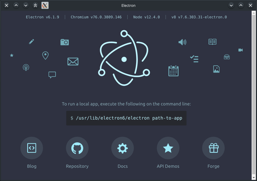This screenshot has width=257, height=181.
Task: Click the map location pin icon
Action: coord(45,56)
